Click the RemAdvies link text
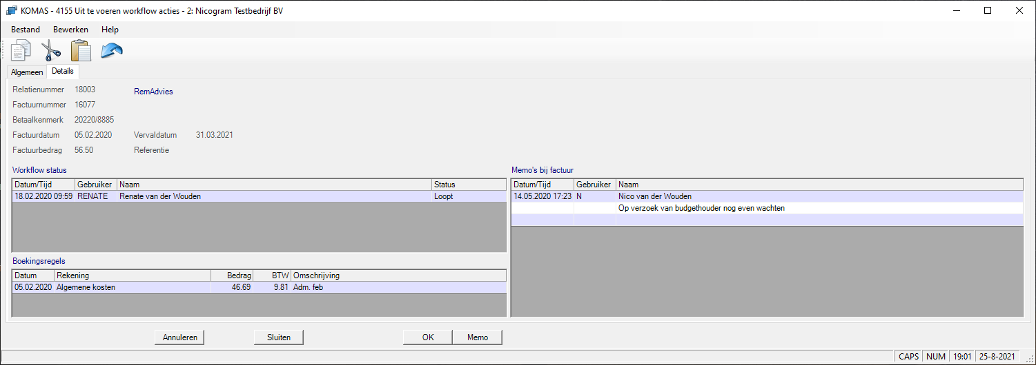1036x365 pixels. tap(153, 92)
